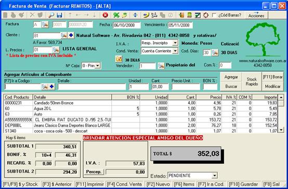
Task: Open the Nº Caja dropdown
Action: 98,65
